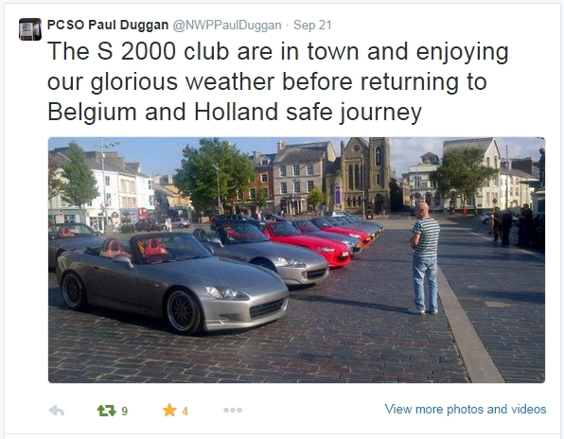Visit the @NWPPaulDuggan handle link
564x439 pixels.
[227, 26]
